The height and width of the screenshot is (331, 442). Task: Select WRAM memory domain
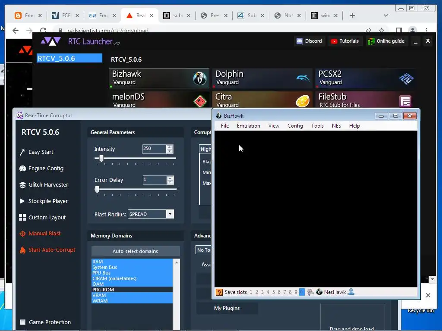tap(132, 301)
